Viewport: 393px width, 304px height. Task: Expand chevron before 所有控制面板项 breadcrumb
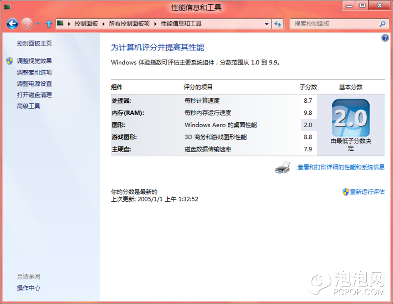103,24
